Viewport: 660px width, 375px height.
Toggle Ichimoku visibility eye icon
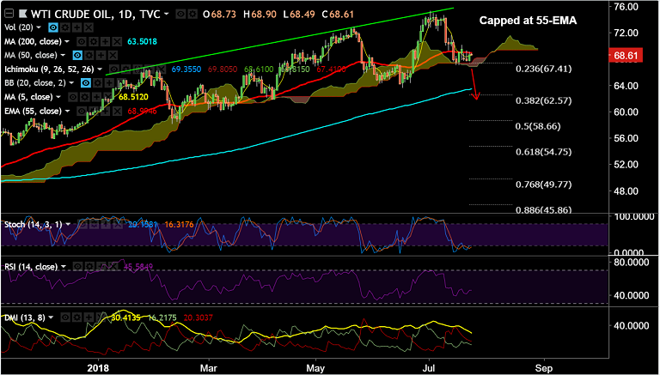pos(114,70)
